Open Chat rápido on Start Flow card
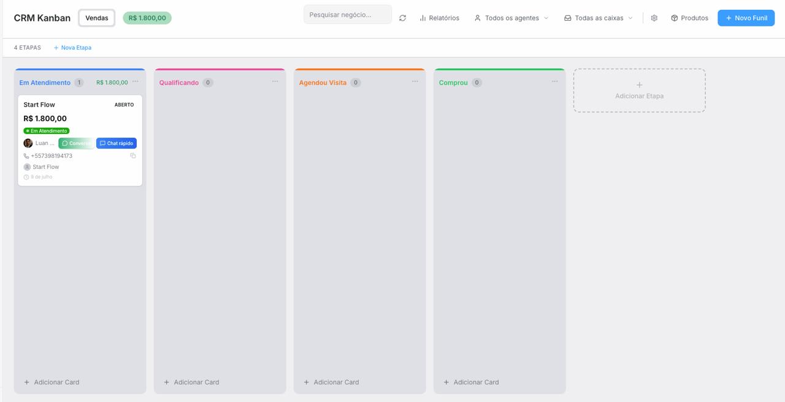The height and width of the screenshot is (402, 785). (x=117, y=143)
